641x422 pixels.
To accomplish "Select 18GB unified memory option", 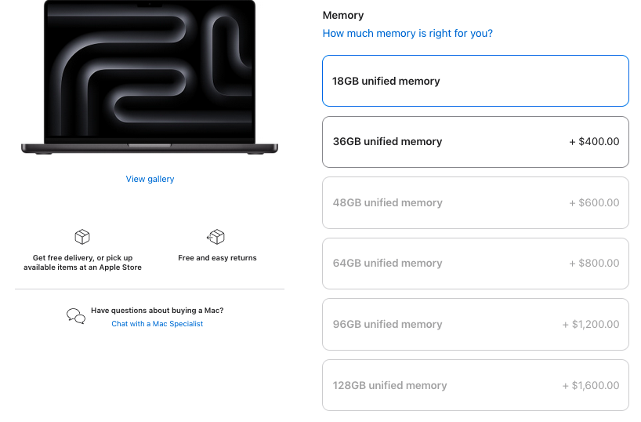I will pyautogui.click(x=475, y=81).
